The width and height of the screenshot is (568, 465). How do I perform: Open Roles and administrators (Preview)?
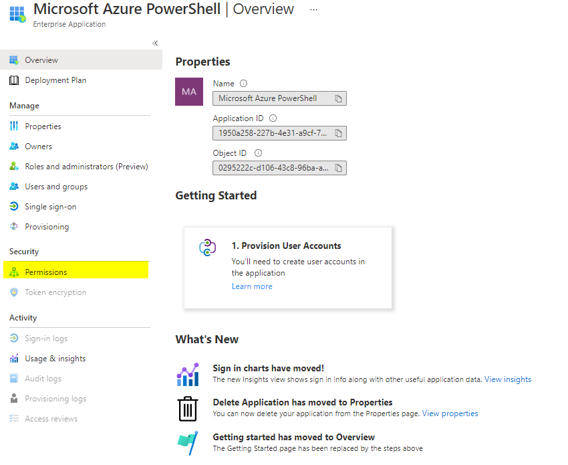coord(86,167)
